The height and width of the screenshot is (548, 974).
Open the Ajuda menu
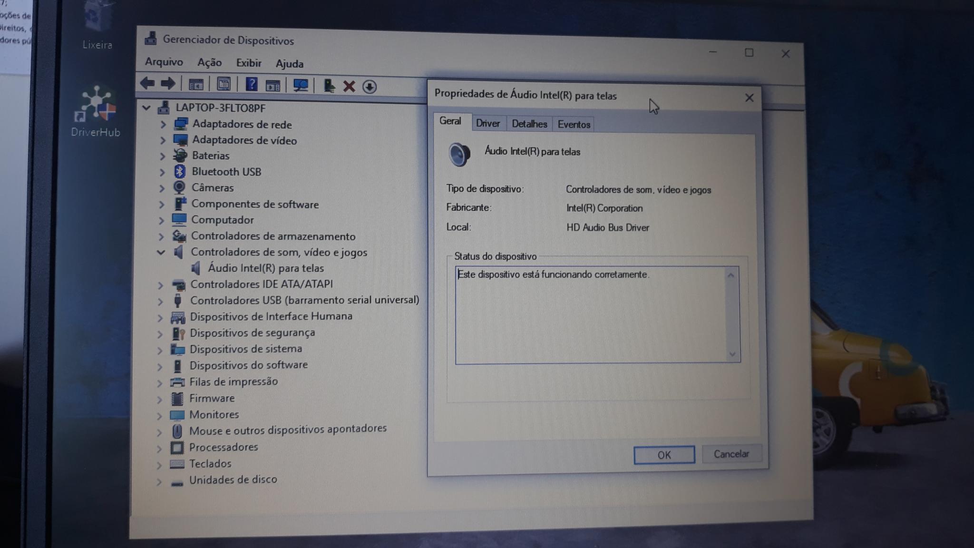coord(289,64)
